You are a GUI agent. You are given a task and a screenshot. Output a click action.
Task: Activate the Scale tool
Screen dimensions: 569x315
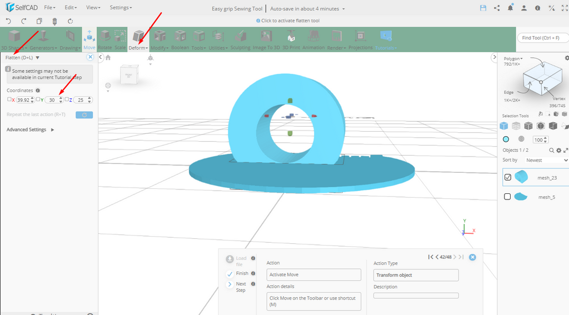[120, 39]
